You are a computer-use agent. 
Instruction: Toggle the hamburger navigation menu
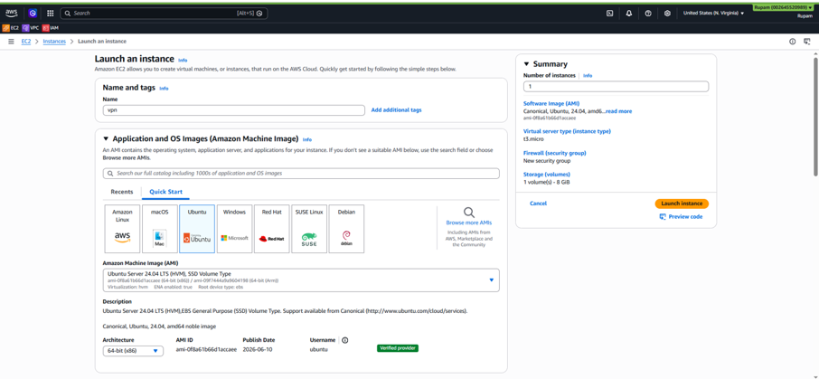11,42
